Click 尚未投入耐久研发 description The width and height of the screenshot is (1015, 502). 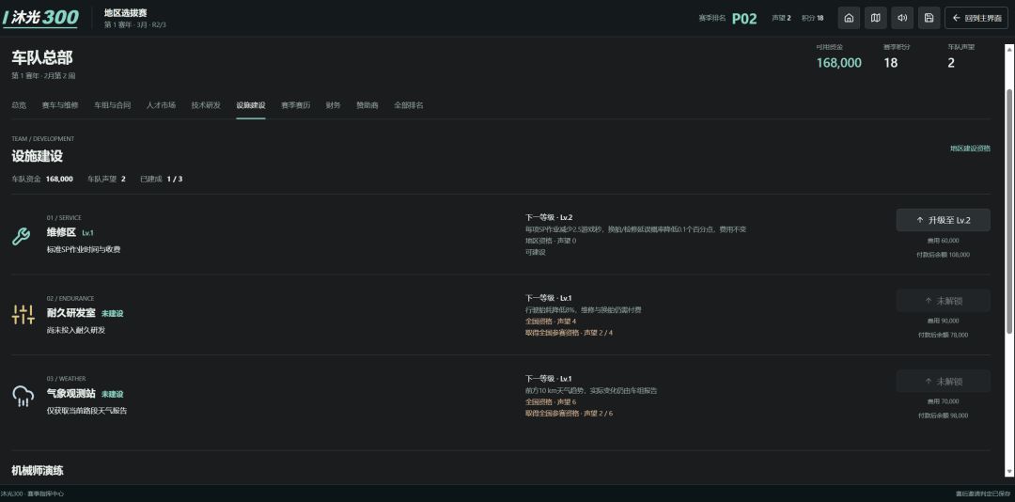76,330
